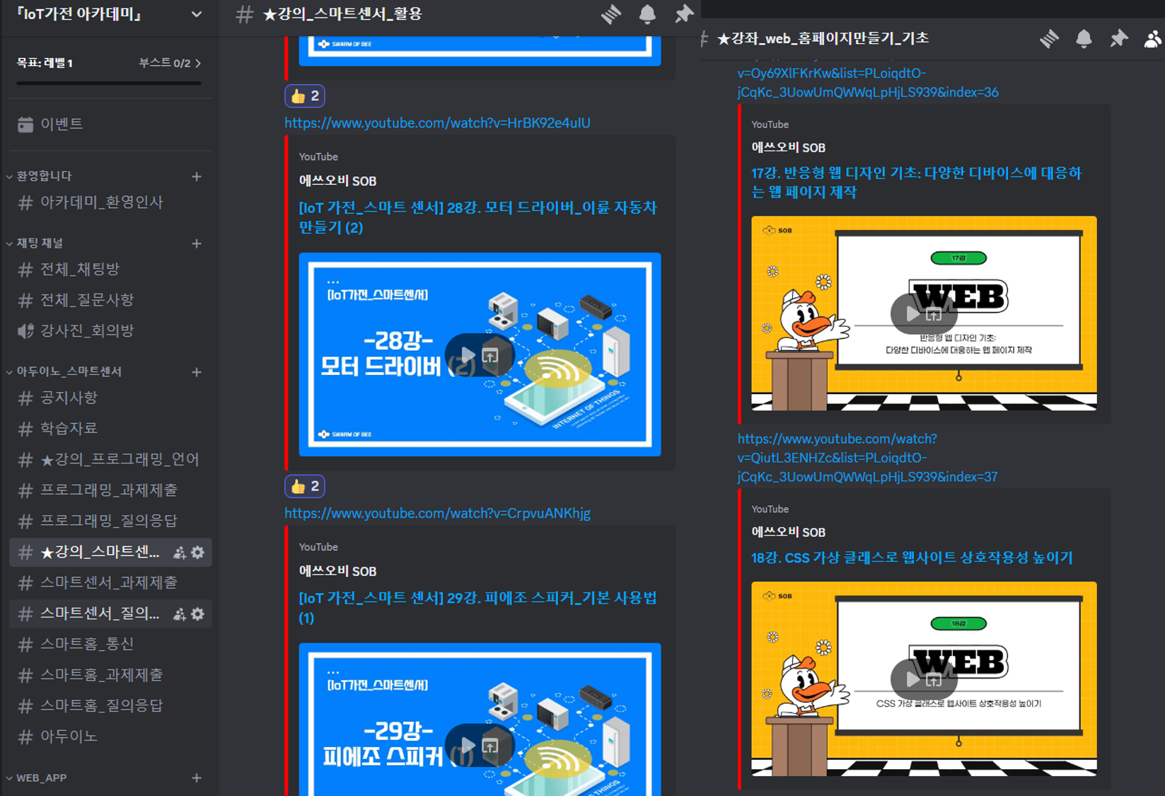Image resolution: width=1165 pixels, height=796 pixels.
Task: Click the threads icon in ★강의_스마트센서_활용 header
Action: [610, 13]
